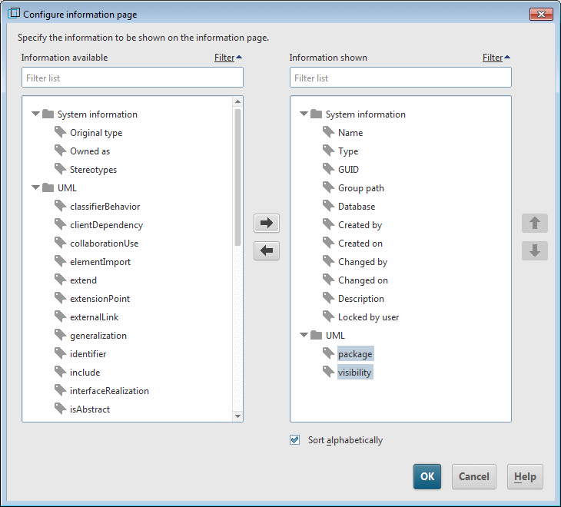Click the tag icon beside elementImport
Screen dimensions: 561x507
pyautogui.click(x=61, y=261)
